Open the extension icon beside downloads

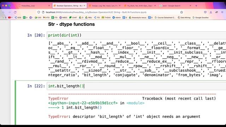216,12
